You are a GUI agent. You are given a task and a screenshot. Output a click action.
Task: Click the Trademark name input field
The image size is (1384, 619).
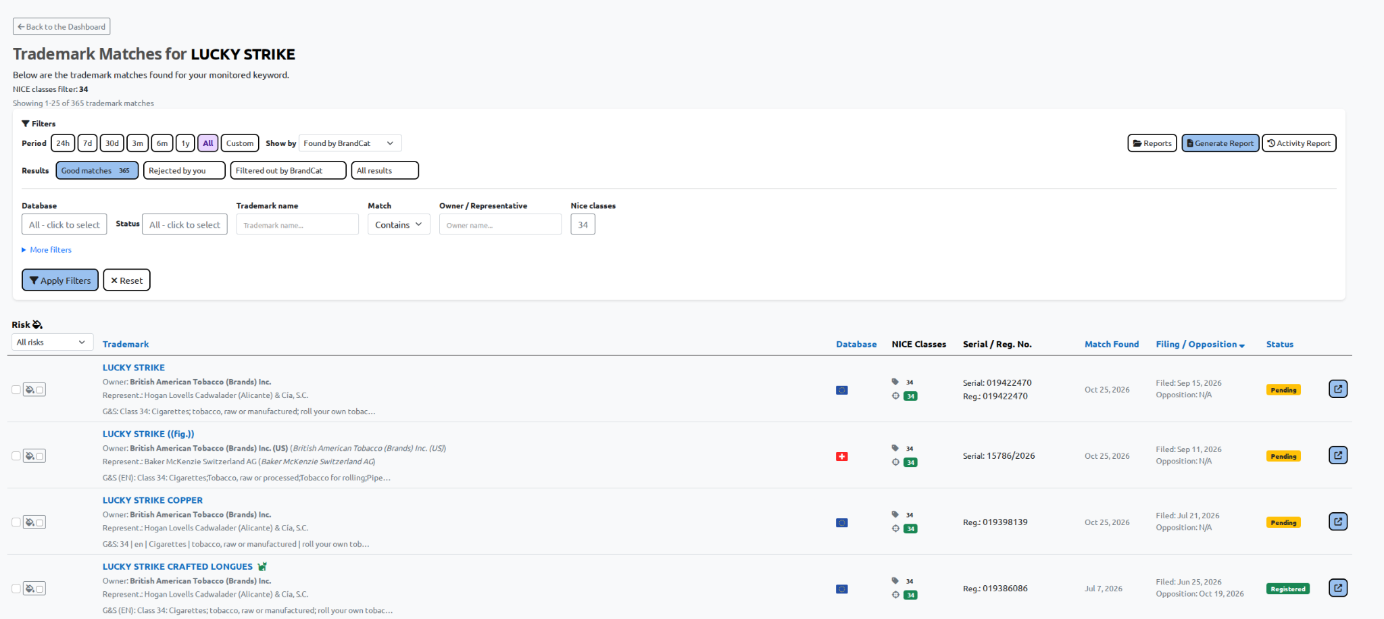click(297, 224)
